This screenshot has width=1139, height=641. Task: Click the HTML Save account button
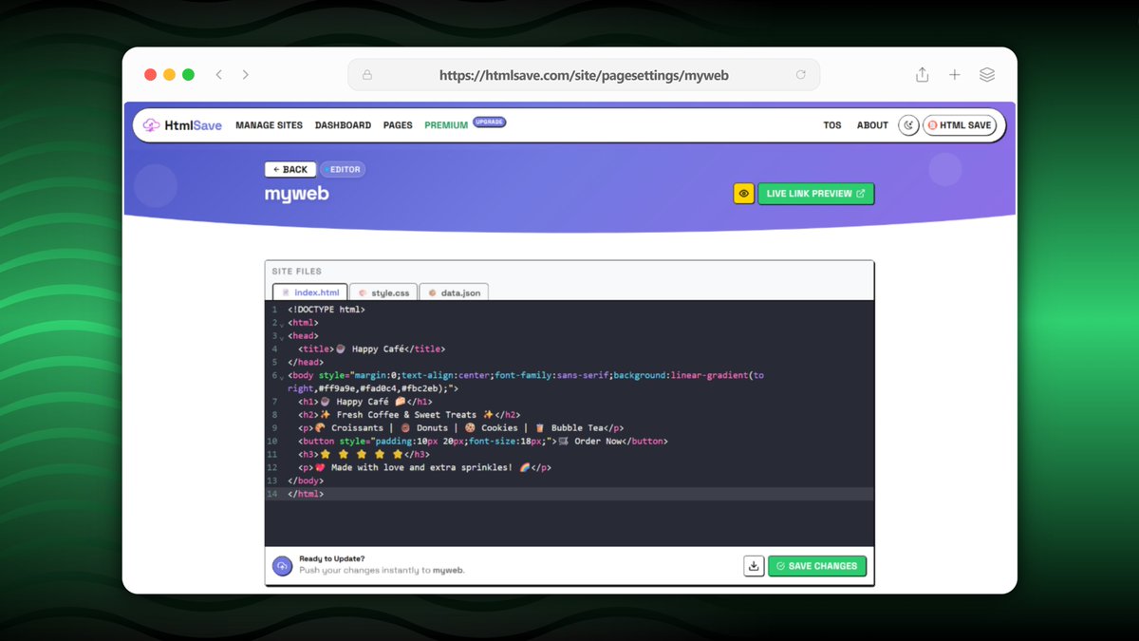960,124
